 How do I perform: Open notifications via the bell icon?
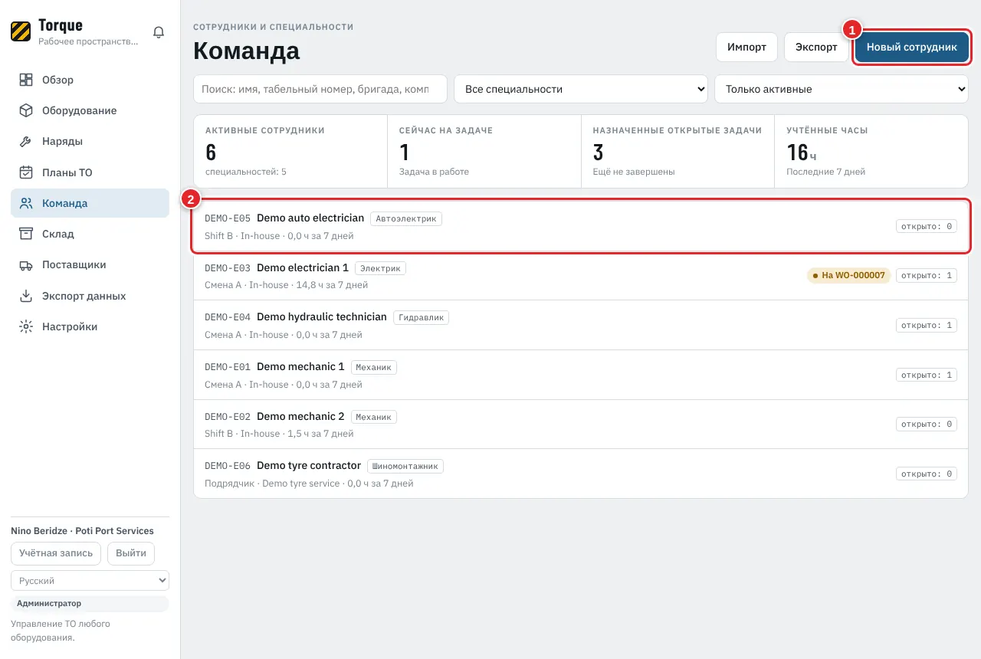[159, 32]
